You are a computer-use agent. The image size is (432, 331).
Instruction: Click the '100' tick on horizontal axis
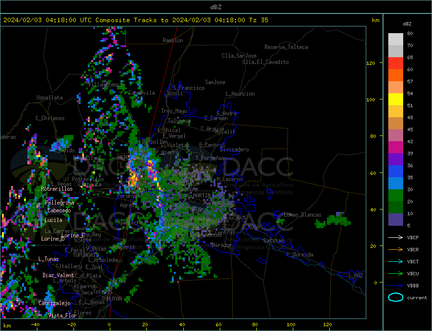coord(291,324)
